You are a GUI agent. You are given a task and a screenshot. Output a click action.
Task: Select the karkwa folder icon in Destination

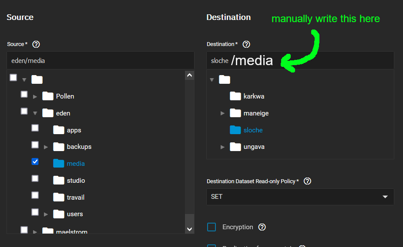235,96
